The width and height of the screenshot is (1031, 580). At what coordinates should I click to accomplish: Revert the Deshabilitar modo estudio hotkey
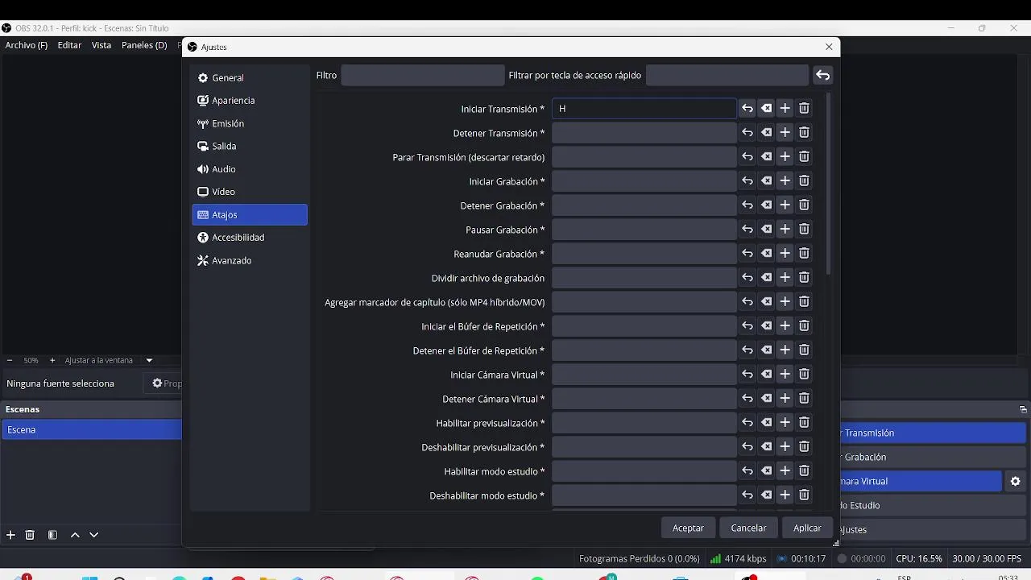[x=747, y=495]
